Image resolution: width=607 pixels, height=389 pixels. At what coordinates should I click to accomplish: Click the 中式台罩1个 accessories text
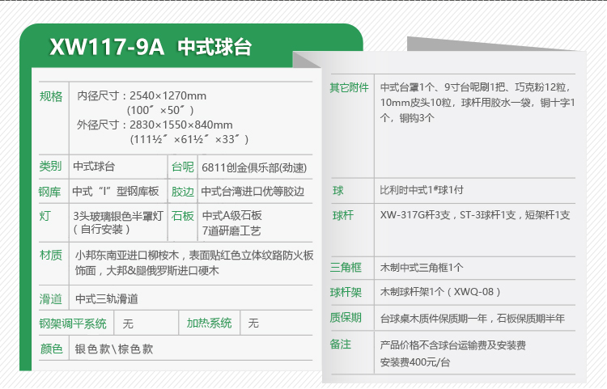[x=477, y=103]
